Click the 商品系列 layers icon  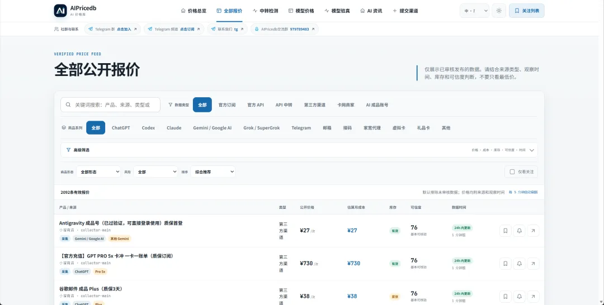coord(64,128)
